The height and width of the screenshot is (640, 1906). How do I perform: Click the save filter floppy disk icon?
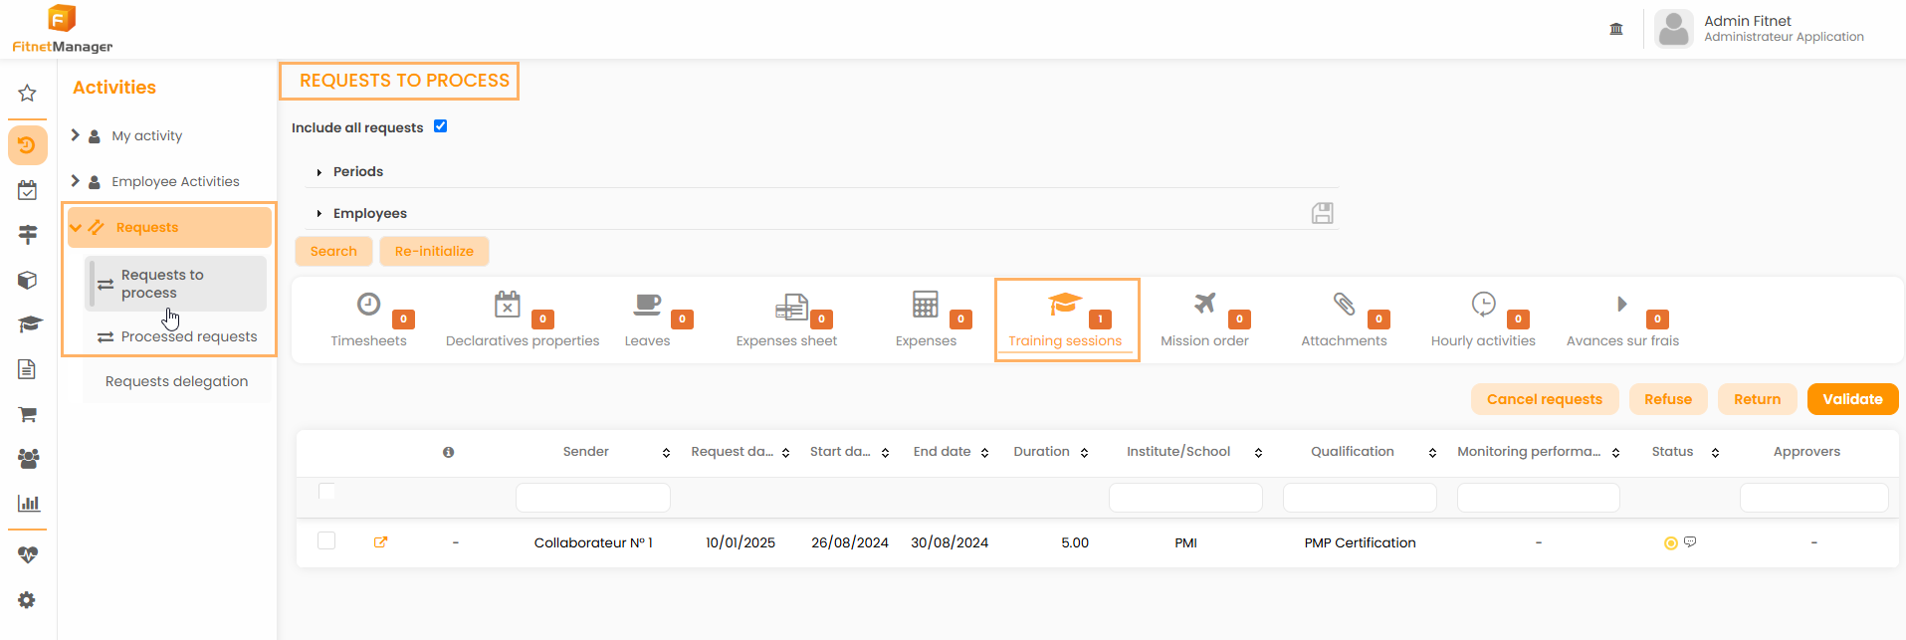coord(1322,213)
